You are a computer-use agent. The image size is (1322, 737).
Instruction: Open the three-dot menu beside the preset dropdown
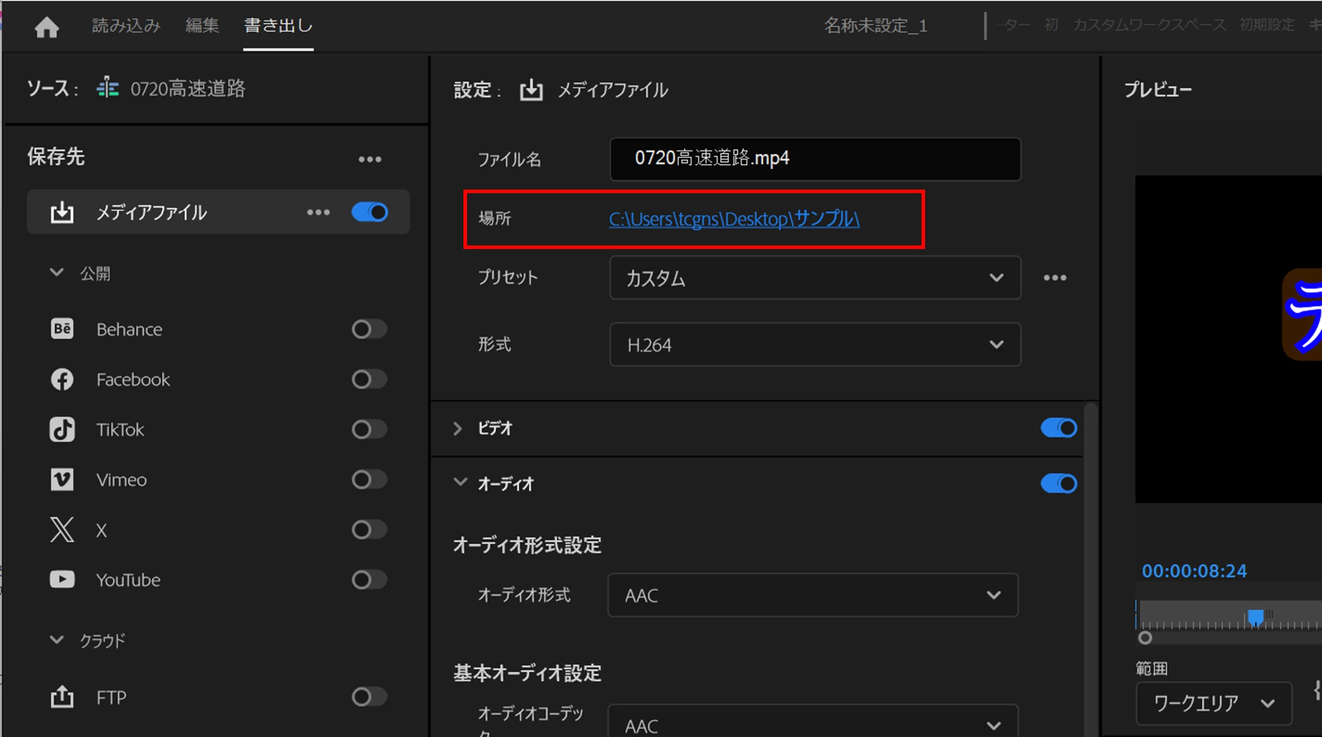[1055, 278]
